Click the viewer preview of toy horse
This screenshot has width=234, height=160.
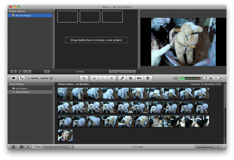pyautogui.click(x=184, y=42)
